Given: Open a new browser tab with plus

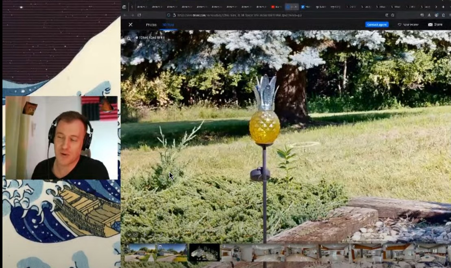Looking at the screenshot, I should (443, 6).
